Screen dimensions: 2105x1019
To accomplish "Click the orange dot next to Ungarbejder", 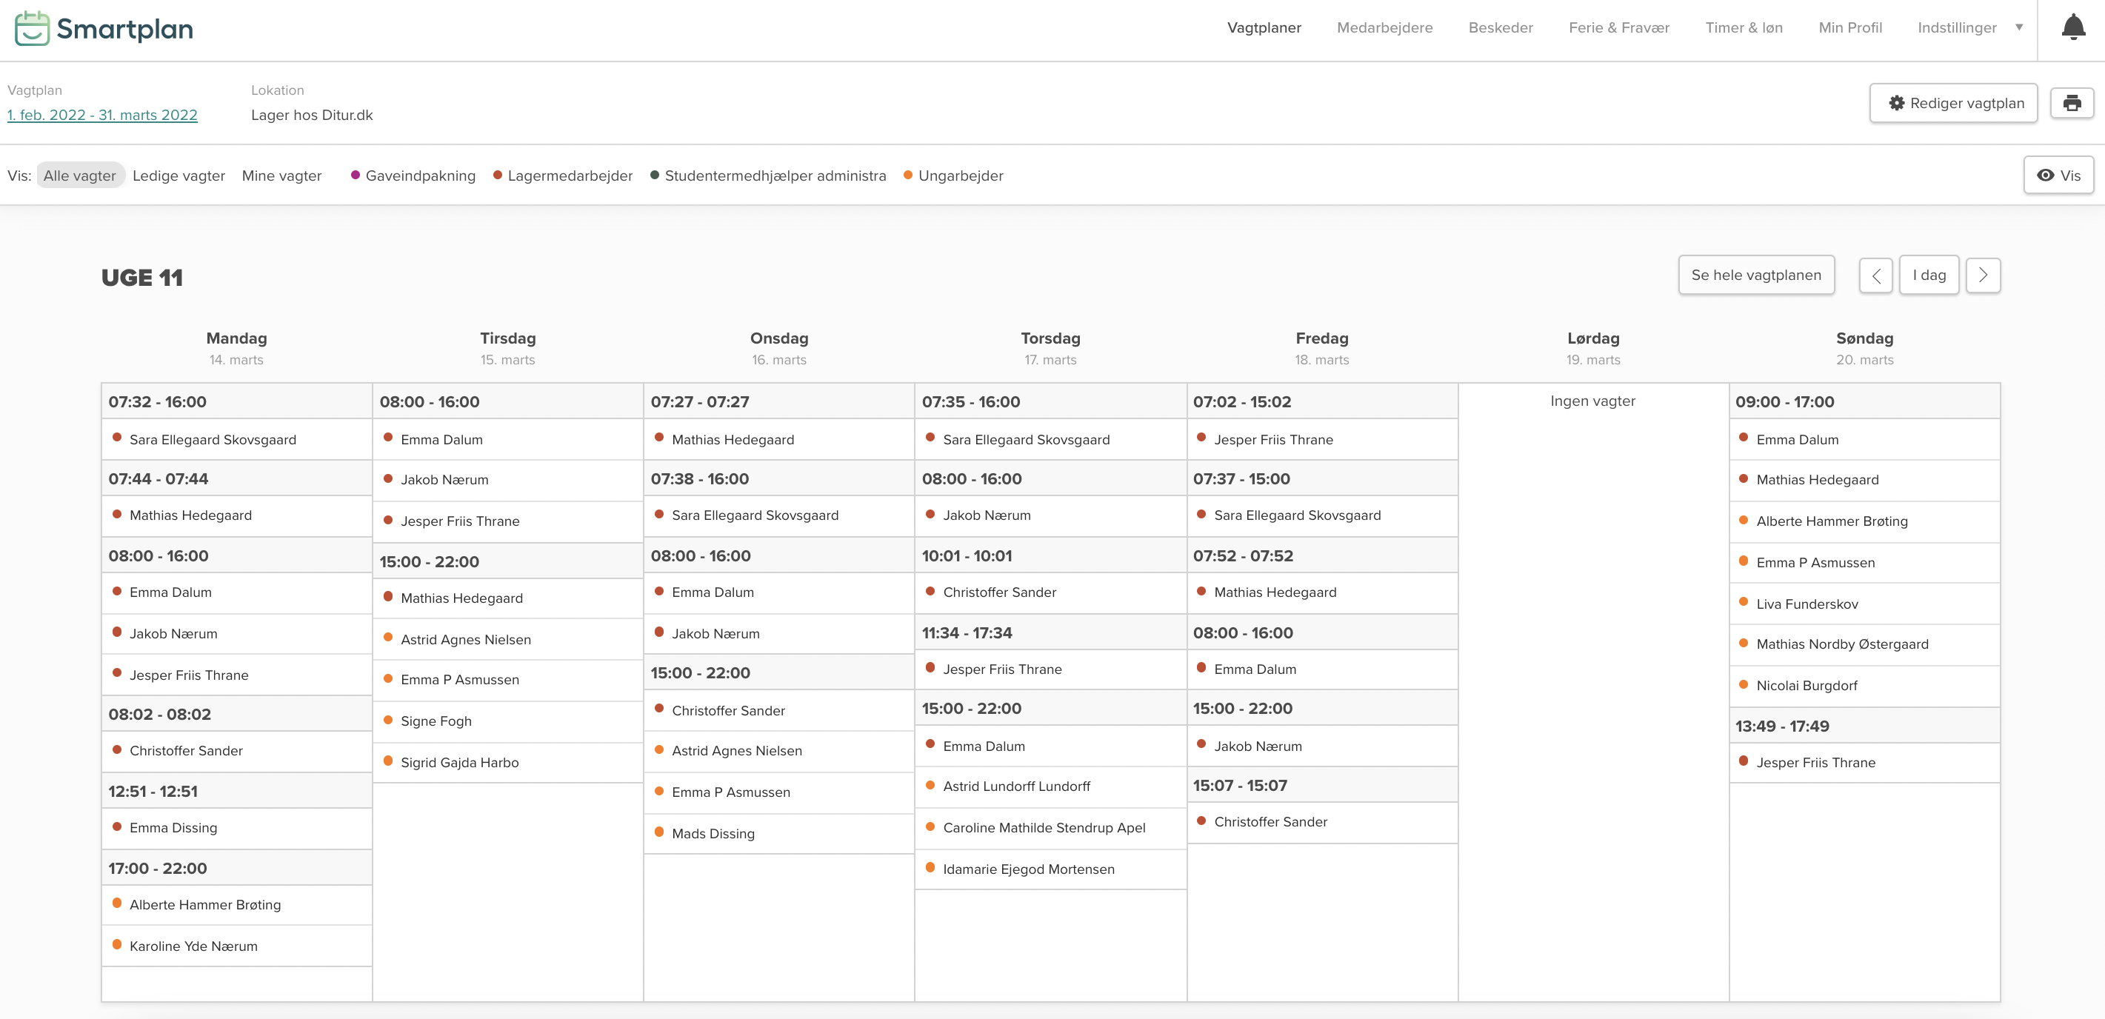I will point(908,175).
